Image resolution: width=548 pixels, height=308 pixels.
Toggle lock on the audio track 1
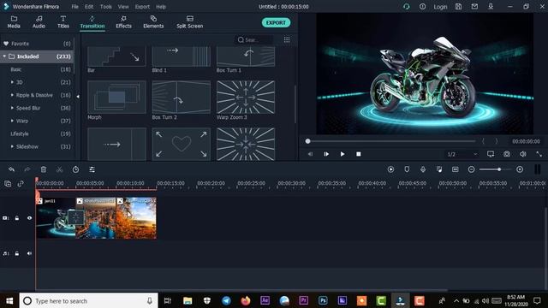coord(17,253)
